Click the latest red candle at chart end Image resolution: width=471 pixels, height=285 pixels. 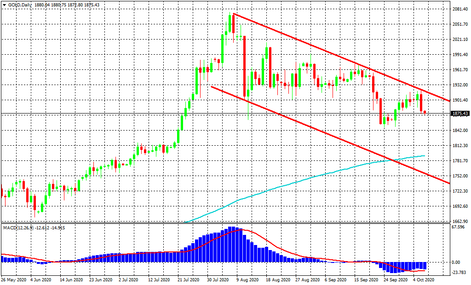(425, 112)
